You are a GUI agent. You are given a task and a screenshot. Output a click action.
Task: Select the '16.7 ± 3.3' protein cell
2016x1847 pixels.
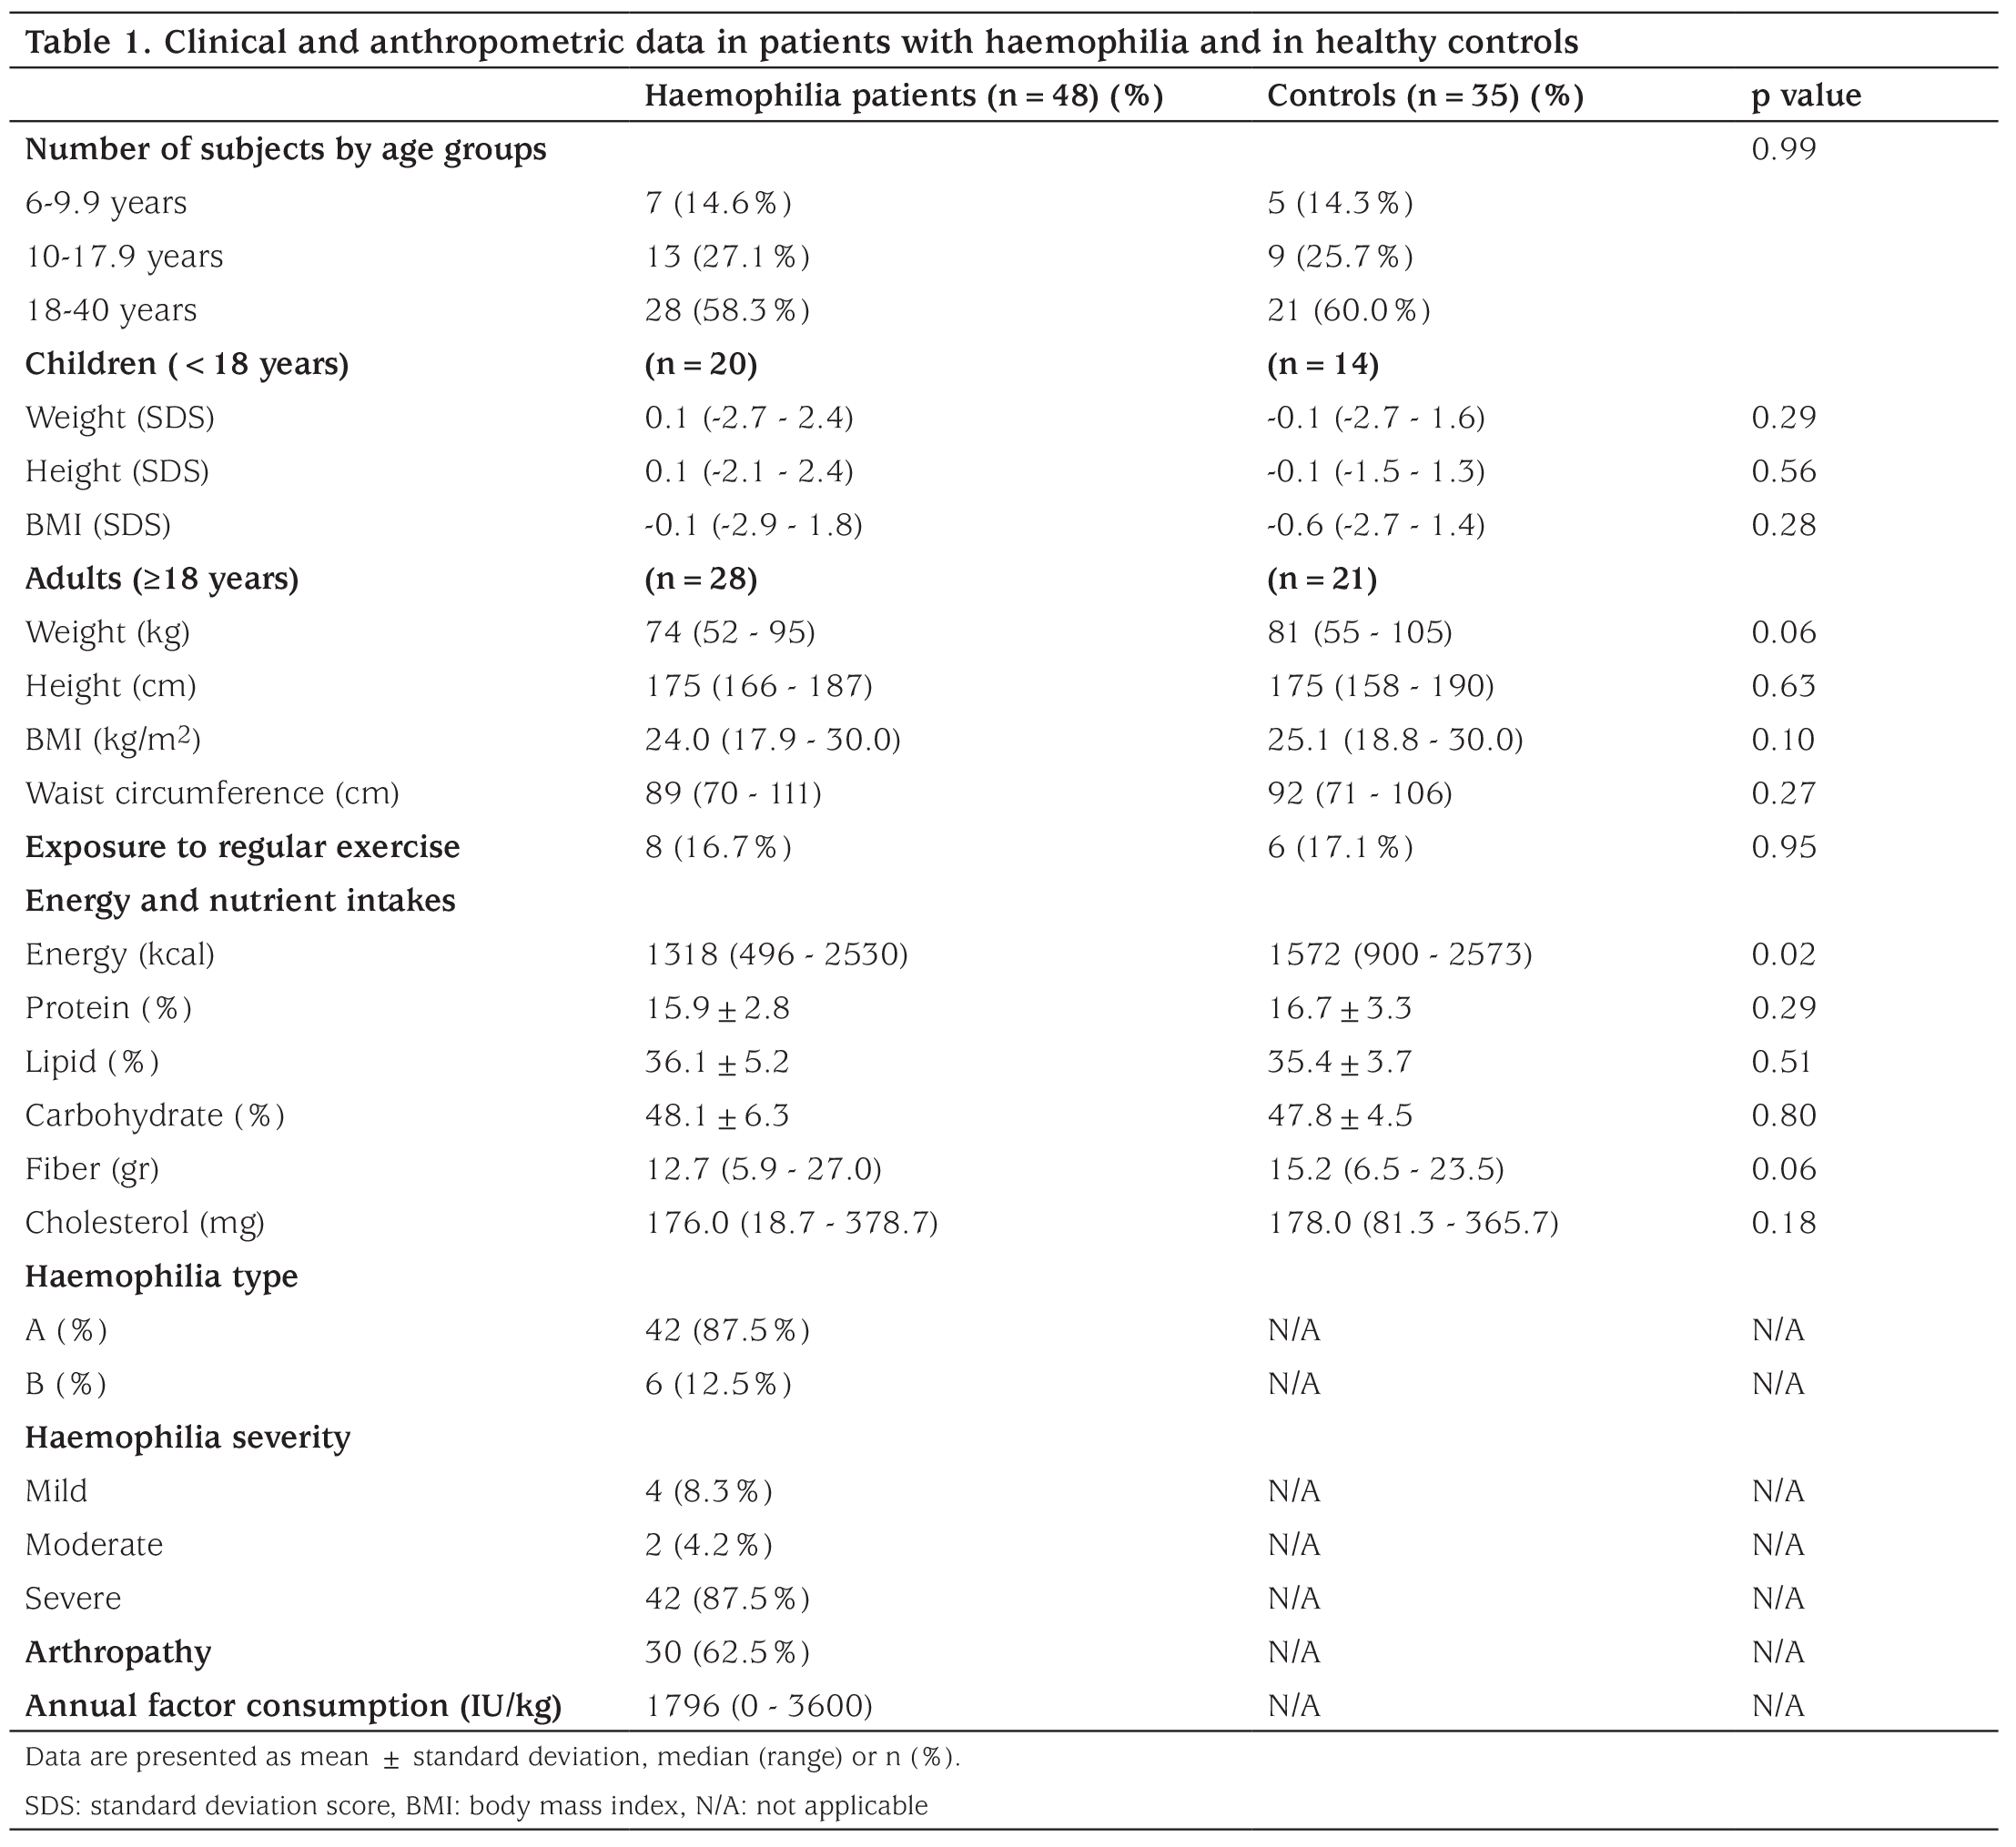click(1339, 1008)
